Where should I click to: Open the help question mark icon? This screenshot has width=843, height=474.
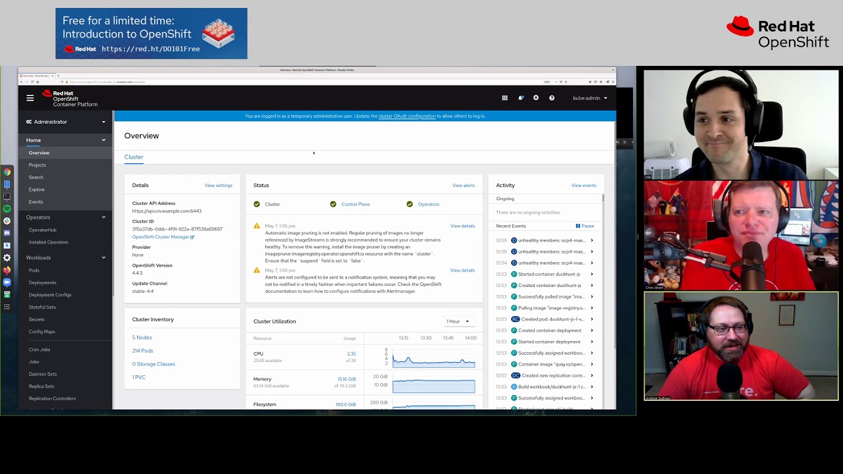click(x=552, y=98)
